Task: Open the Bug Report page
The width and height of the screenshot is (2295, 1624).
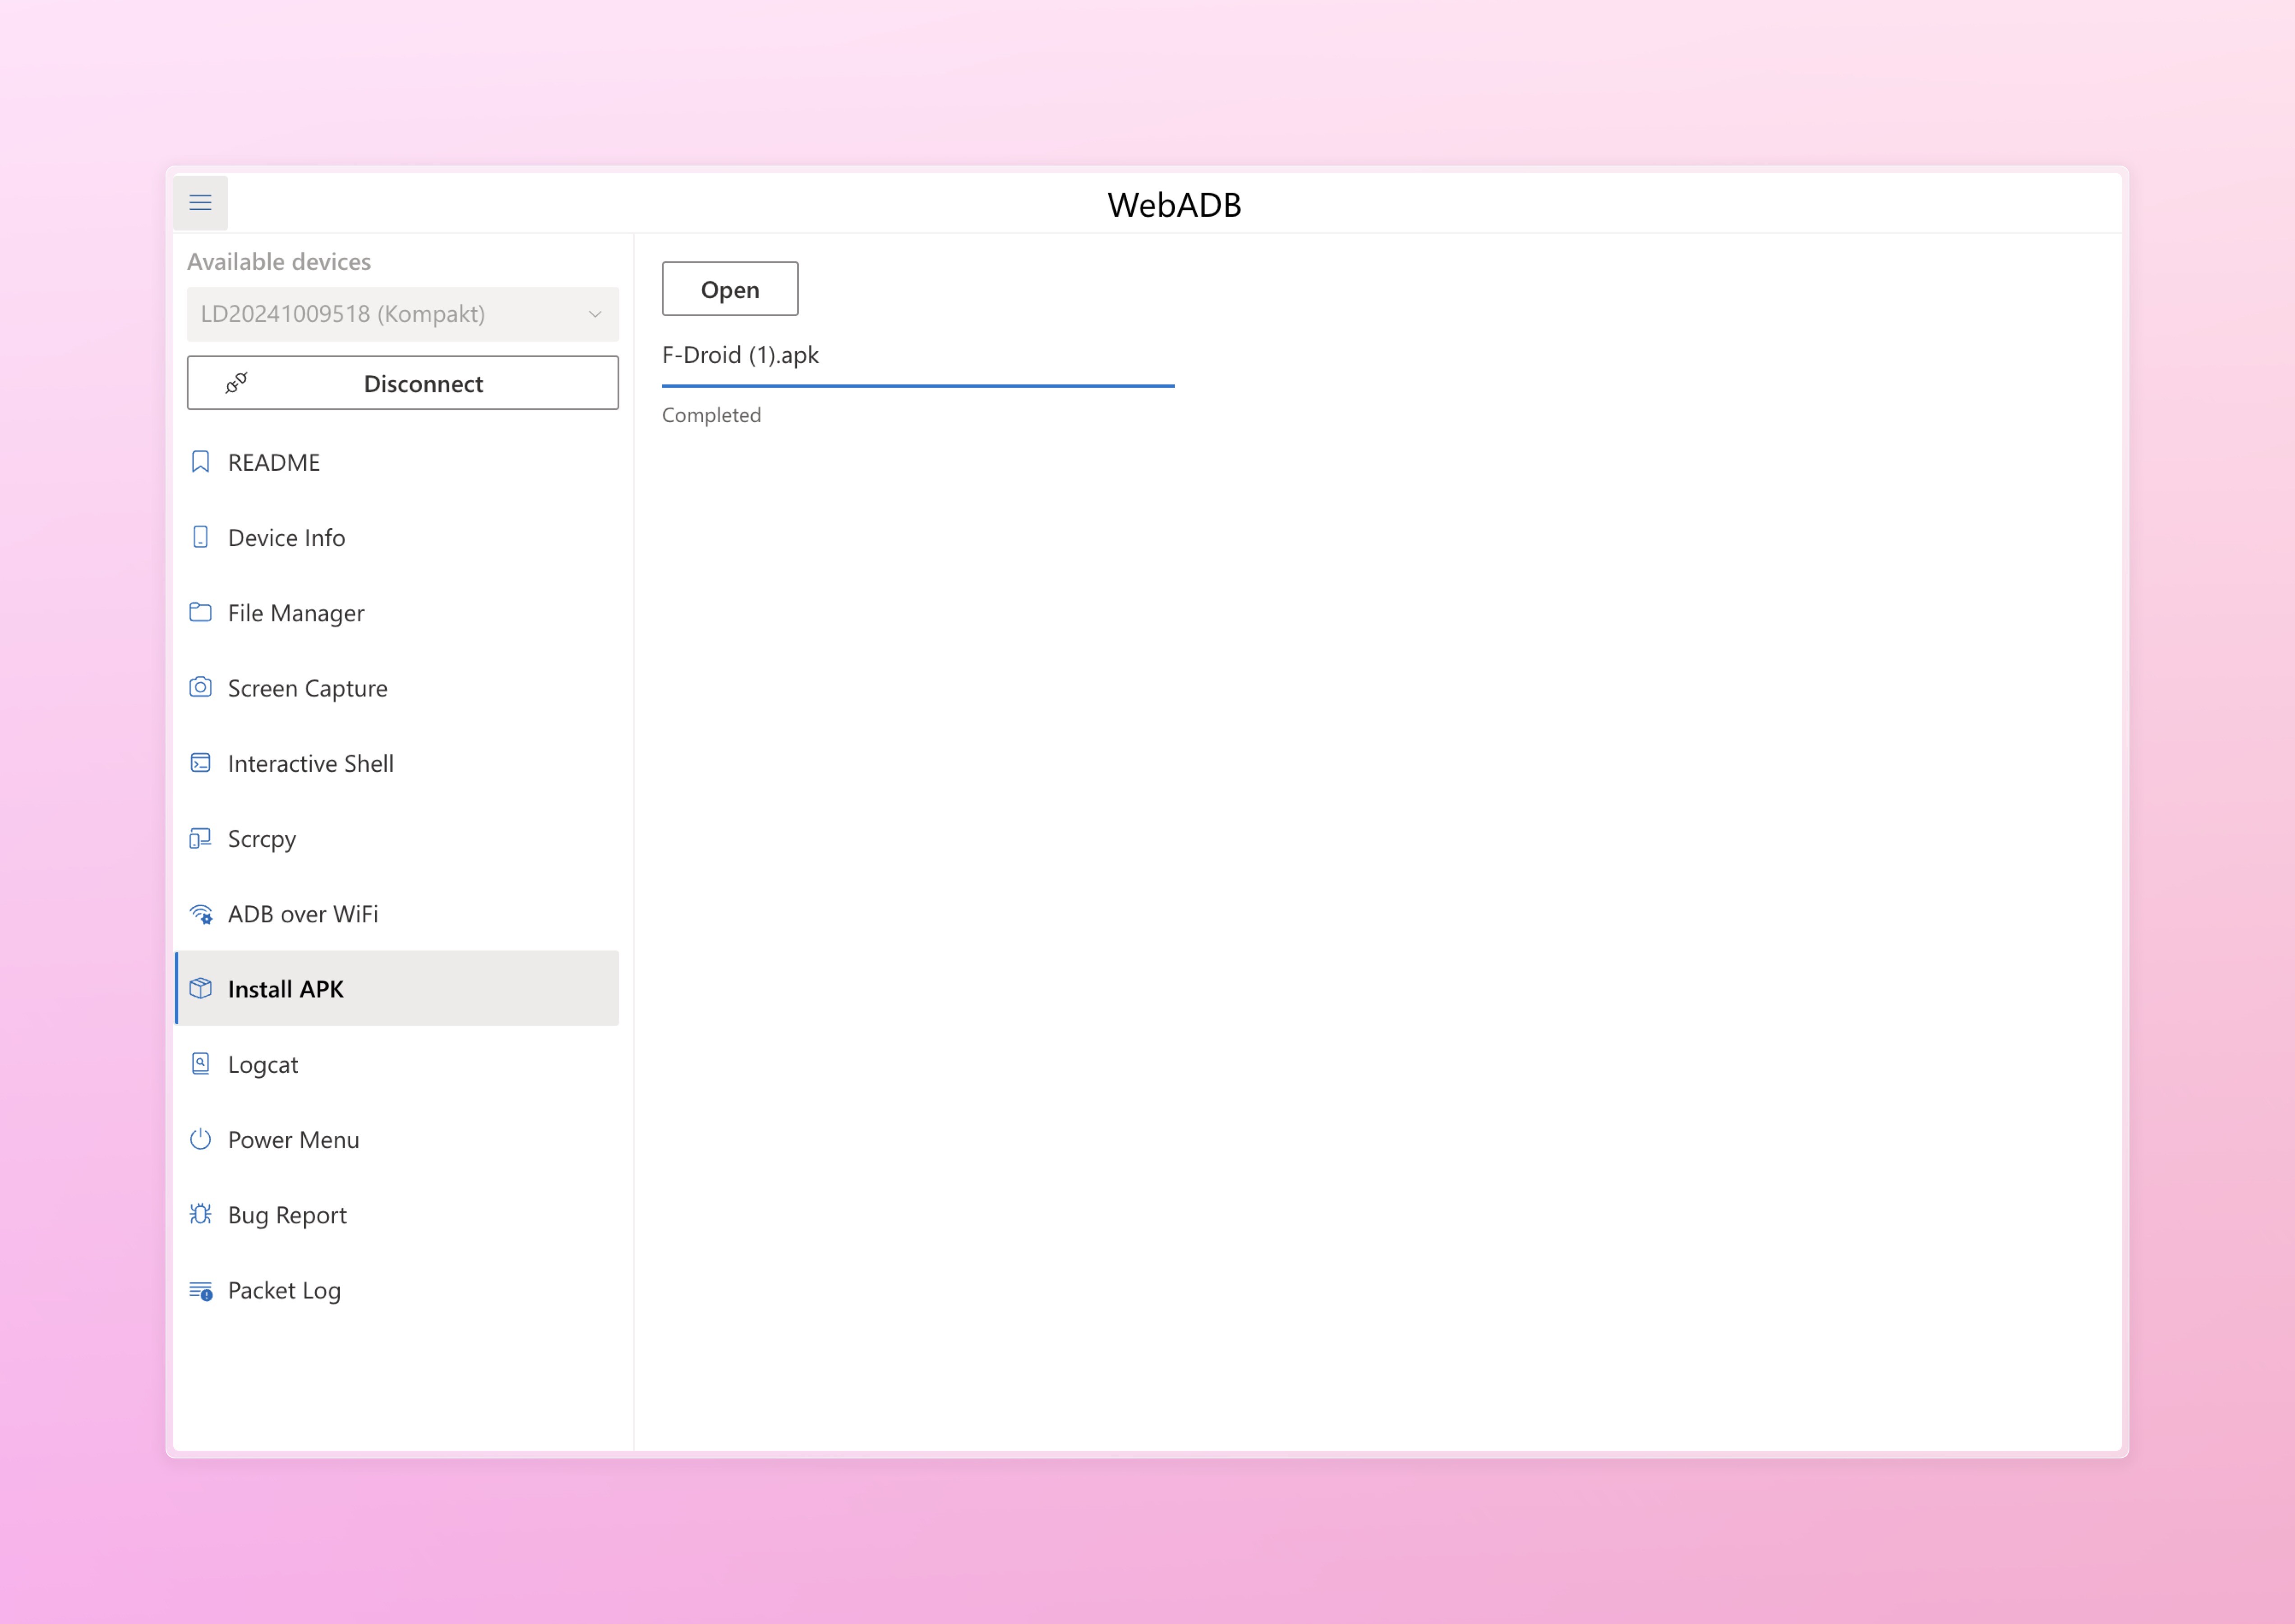Action: click(x=397, y=1214)
